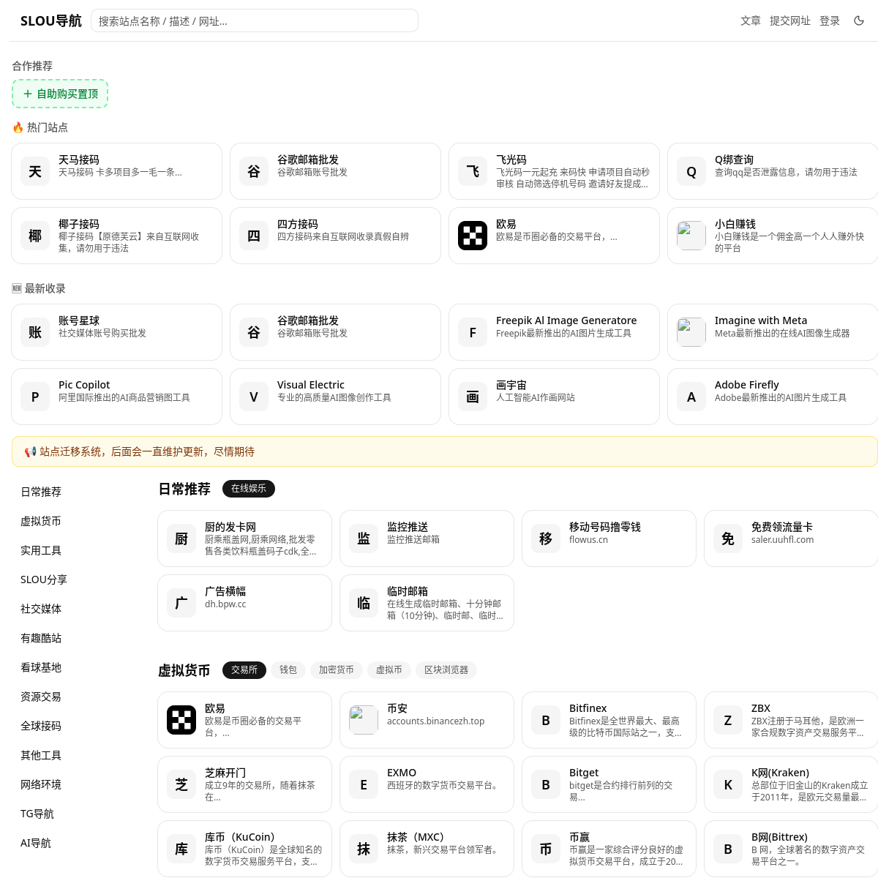Click the EXMO E icon
Screen dimensions: 878x878
[364, 784]
